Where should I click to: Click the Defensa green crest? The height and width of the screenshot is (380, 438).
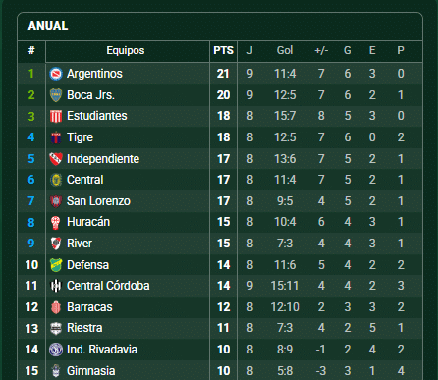click(x=56, y=265)
